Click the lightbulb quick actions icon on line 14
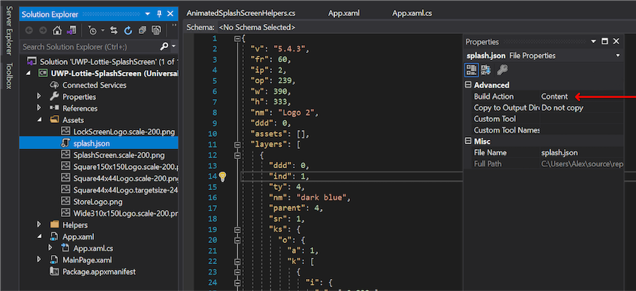The width and height of the screenshot is (636, 291). coord(223,176)
